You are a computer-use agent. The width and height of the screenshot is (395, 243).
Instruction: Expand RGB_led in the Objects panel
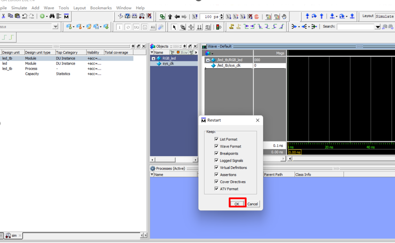pyautogui.click(x=153, y=59)
